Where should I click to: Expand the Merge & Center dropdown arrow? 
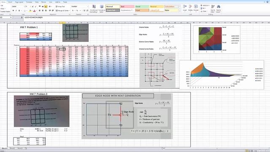[69, 11]
